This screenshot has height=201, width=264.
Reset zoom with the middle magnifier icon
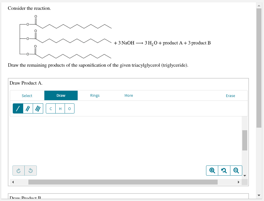coord(224,170)
